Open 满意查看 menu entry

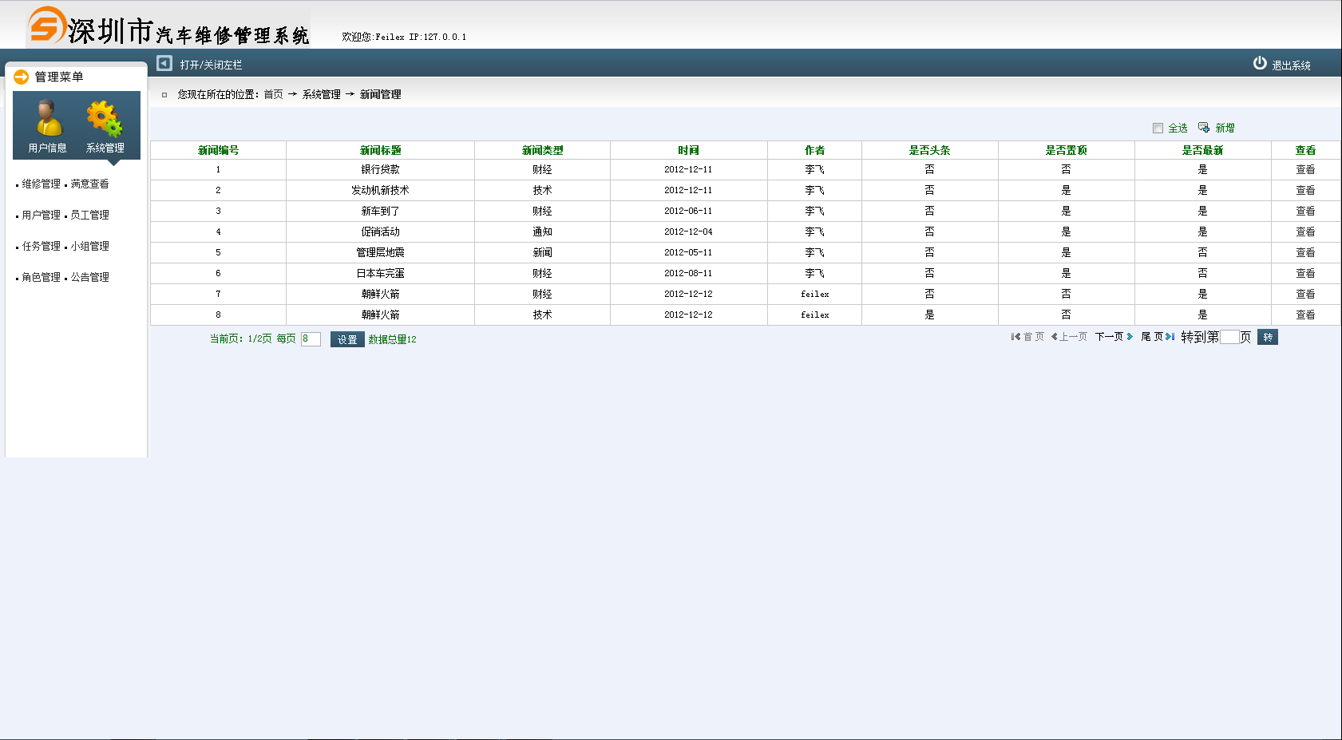(89, 184)
